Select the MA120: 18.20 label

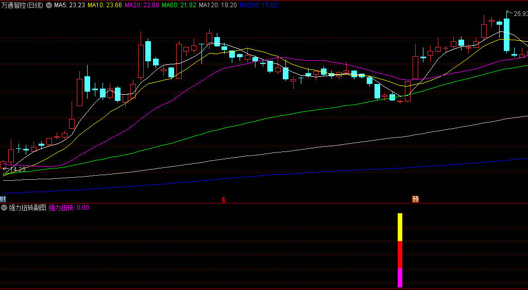[218, 5]
